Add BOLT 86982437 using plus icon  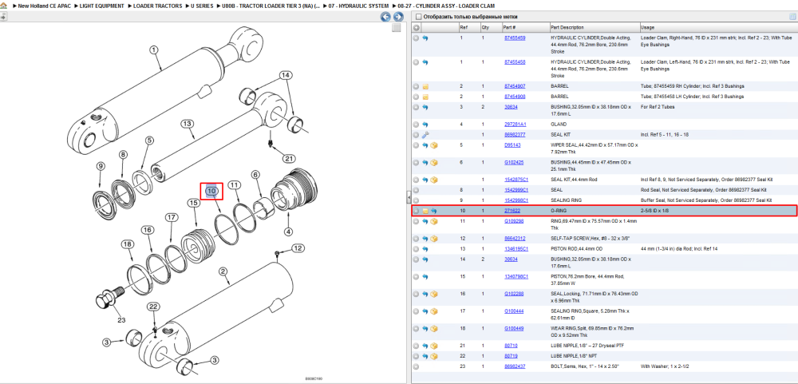click(417, 366)
